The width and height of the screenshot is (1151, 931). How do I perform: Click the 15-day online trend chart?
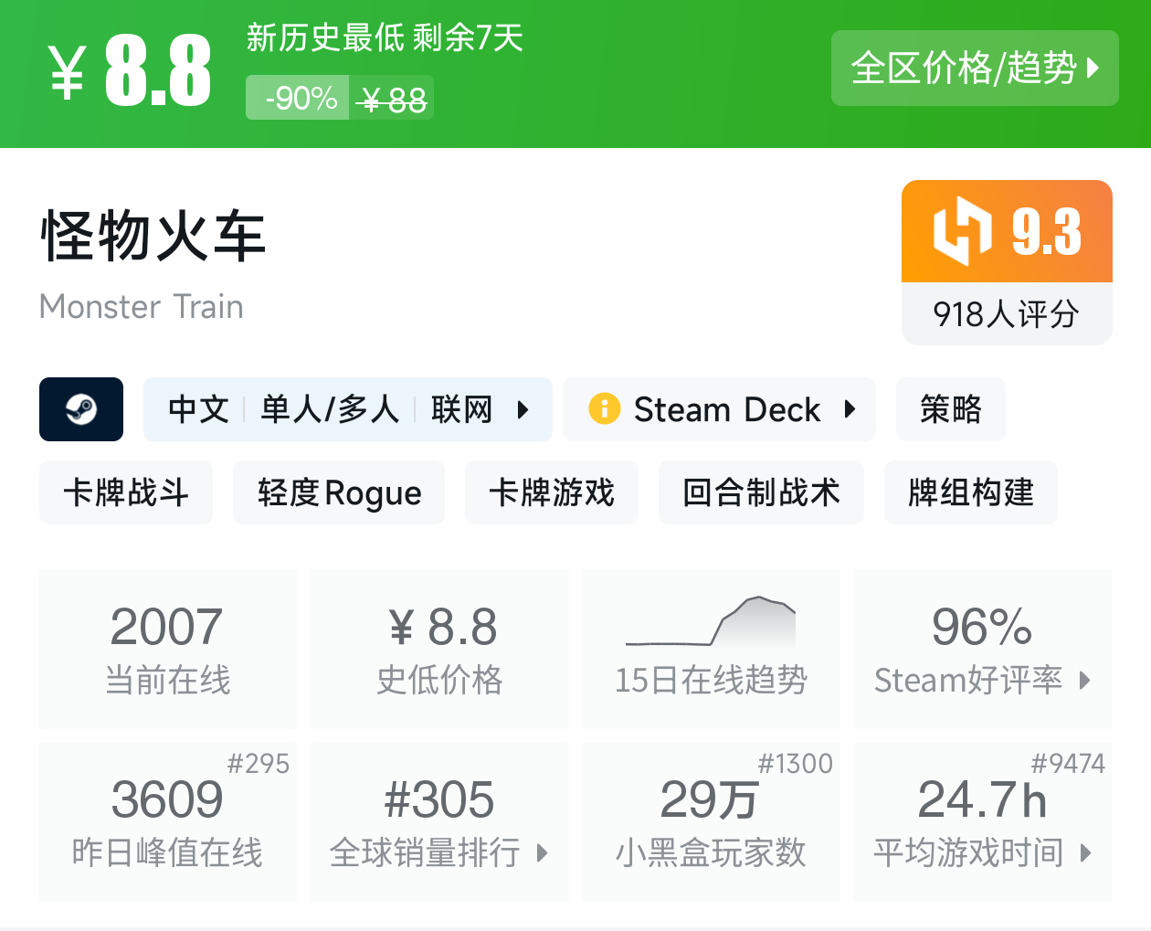pos(711,623)
